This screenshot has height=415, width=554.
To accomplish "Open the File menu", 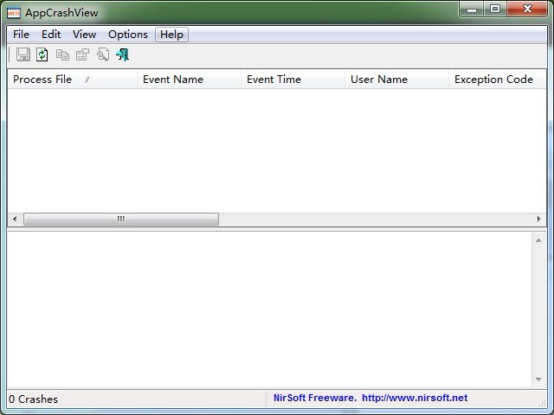I will [21, 35].
